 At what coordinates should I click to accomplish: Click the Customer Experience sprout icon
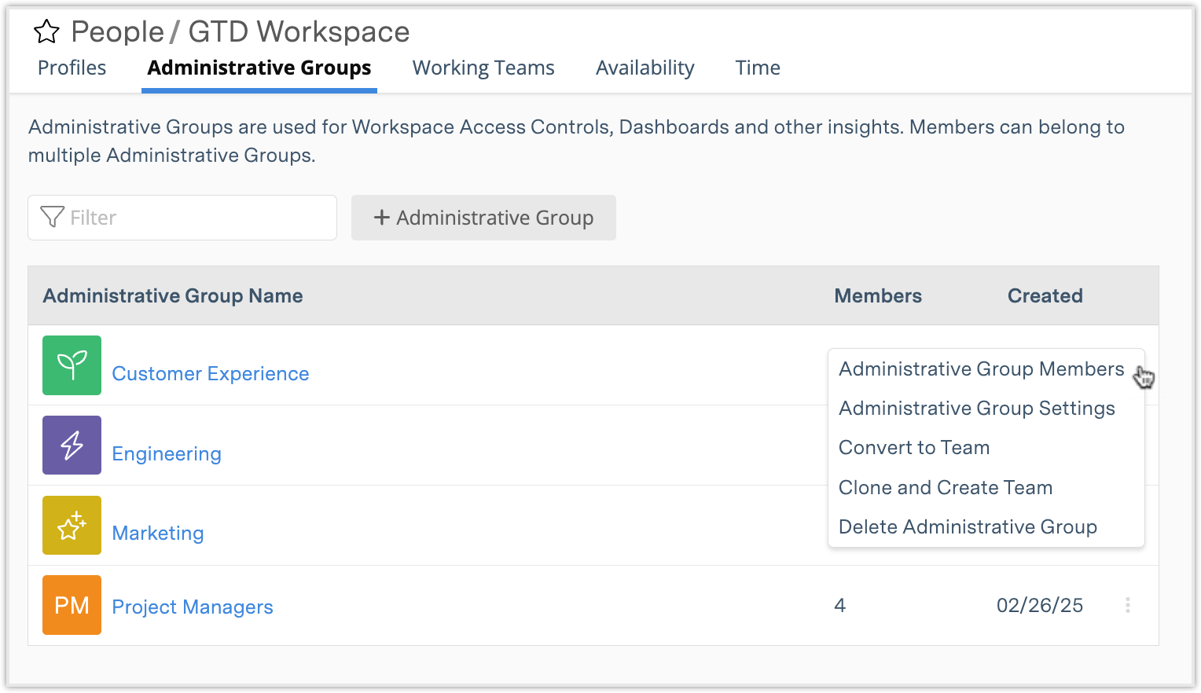72,365
